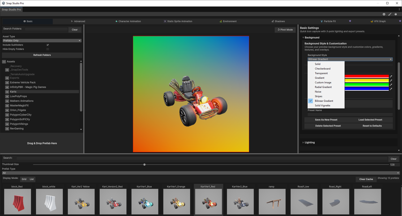The height and width of the screenshot is (216, 402).
Task: Choose Stripes background style
Action: point(326,97)
